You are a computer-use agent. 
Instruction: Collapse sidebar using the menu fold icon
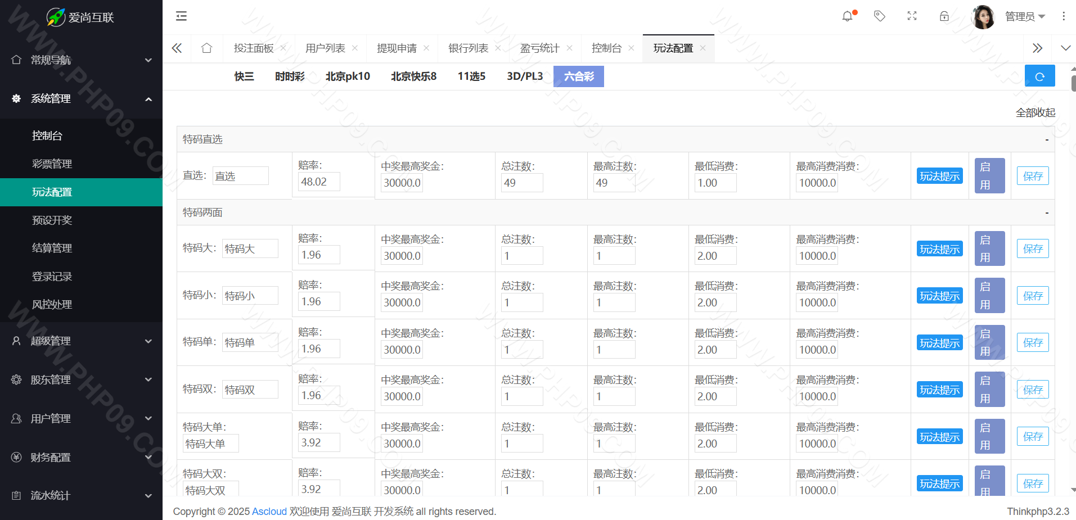click(x=181, y=16)
